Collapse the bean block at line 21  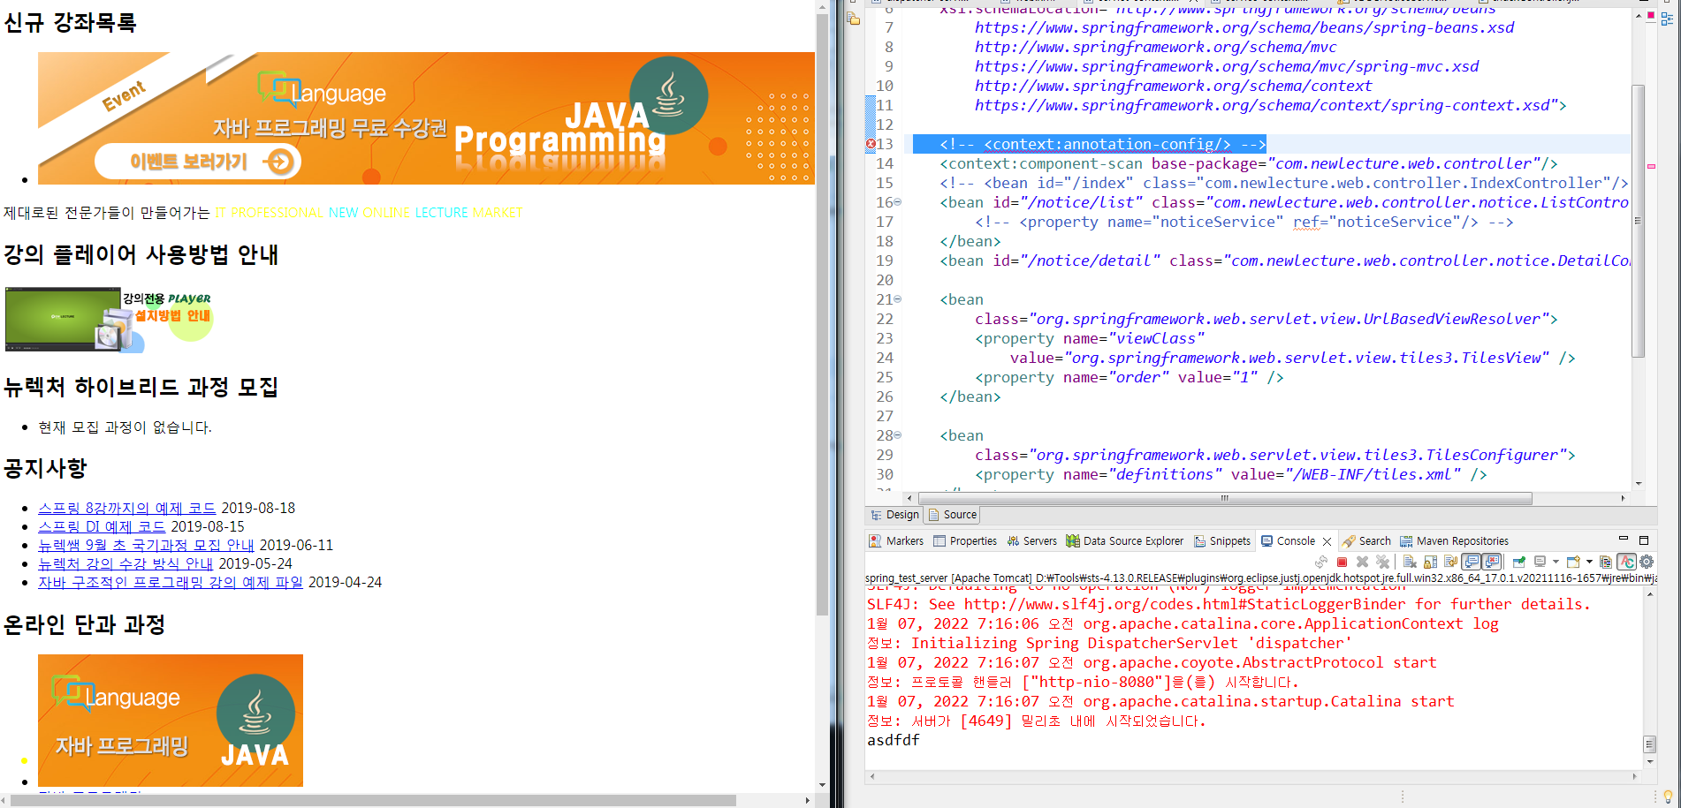(x=898, y=299)
